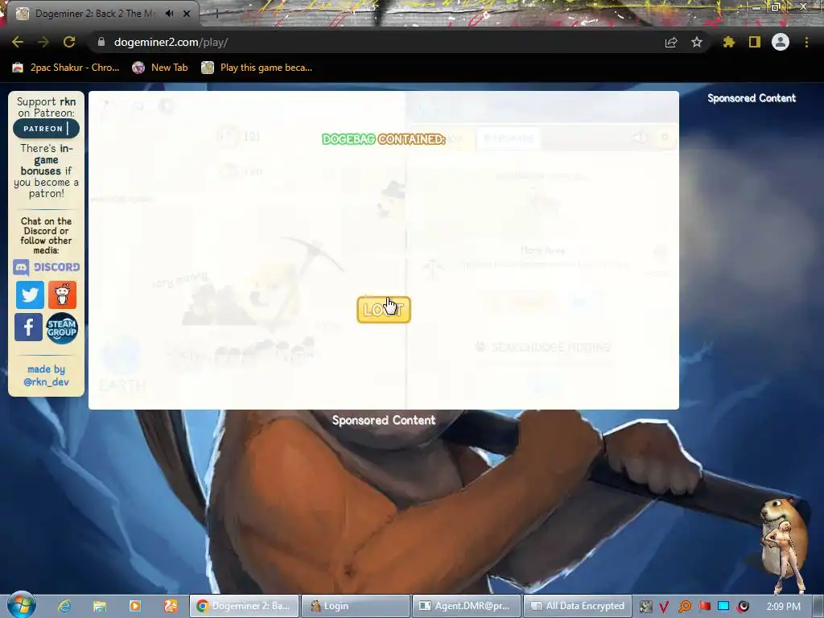Open the Chrome three-dot menu

(x=806, y=42)
